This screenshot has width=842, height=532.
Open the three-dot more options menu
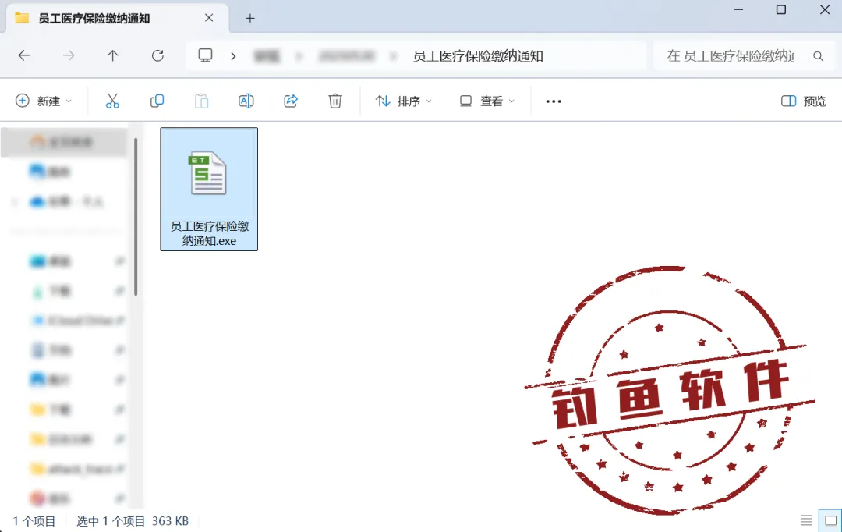tap(553, 101)
